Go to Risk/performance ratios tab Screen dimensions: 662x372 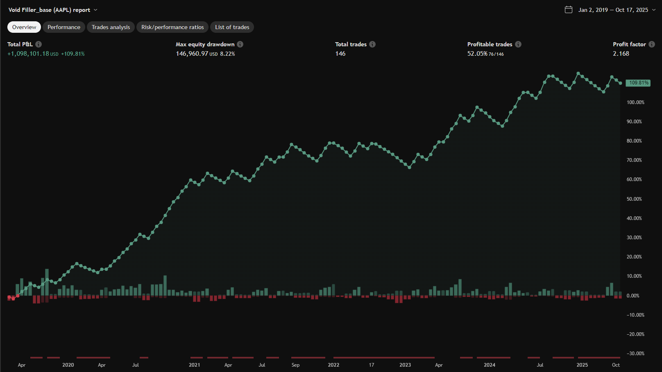pyautogui.click(x=172, y=27)
